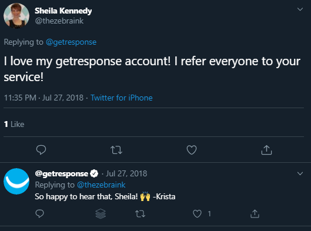
Task: Reply to the getresponse tweet
Action: click(x=39, y=214)
